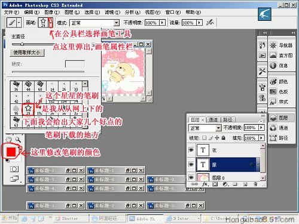The height and width of the screenshot is (224, 299).
Task: Open the Swatches (色板) panel icon
Action: (x=273, y=91)
